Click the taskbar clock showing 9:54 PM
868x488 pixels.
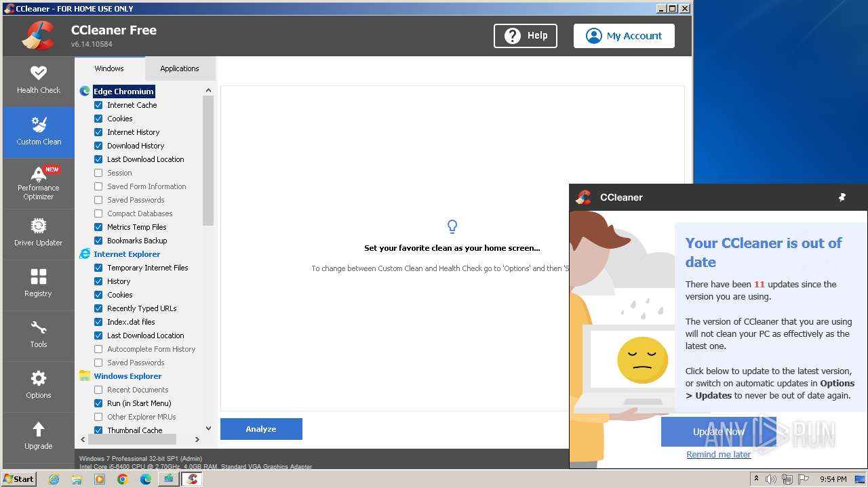coord(833,479)
